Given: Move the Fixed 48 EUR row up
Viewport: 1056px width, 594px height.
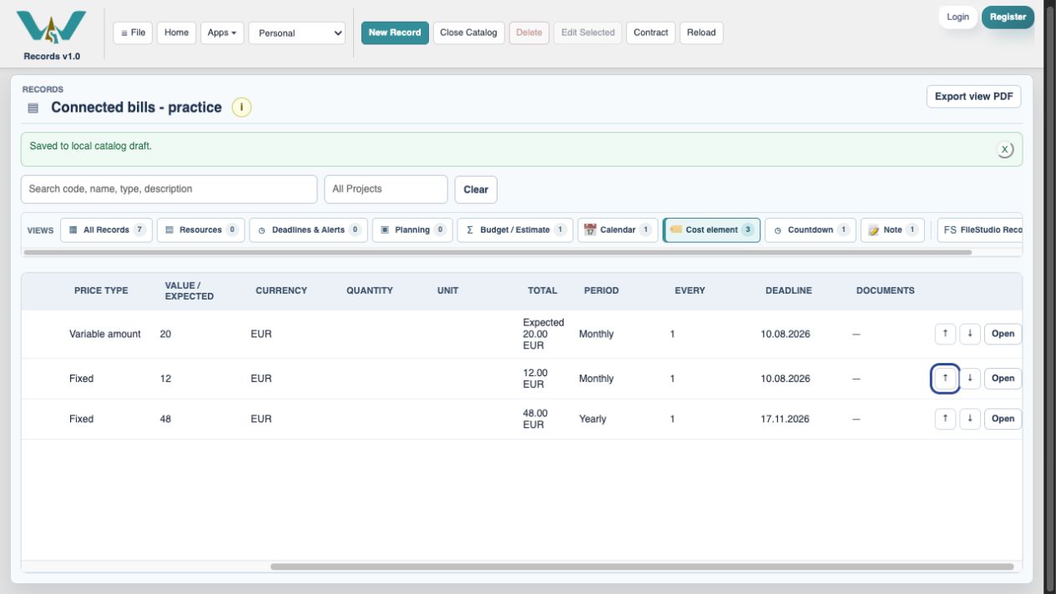Looking at the screenshot, I should point(945,419).
